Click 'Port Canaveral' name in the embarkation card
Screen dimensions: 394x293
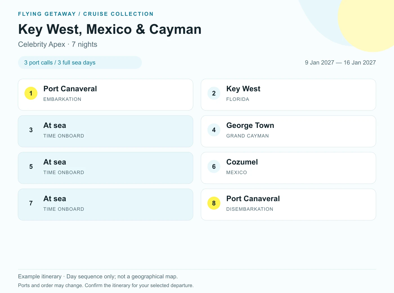[x=70, y=89]
